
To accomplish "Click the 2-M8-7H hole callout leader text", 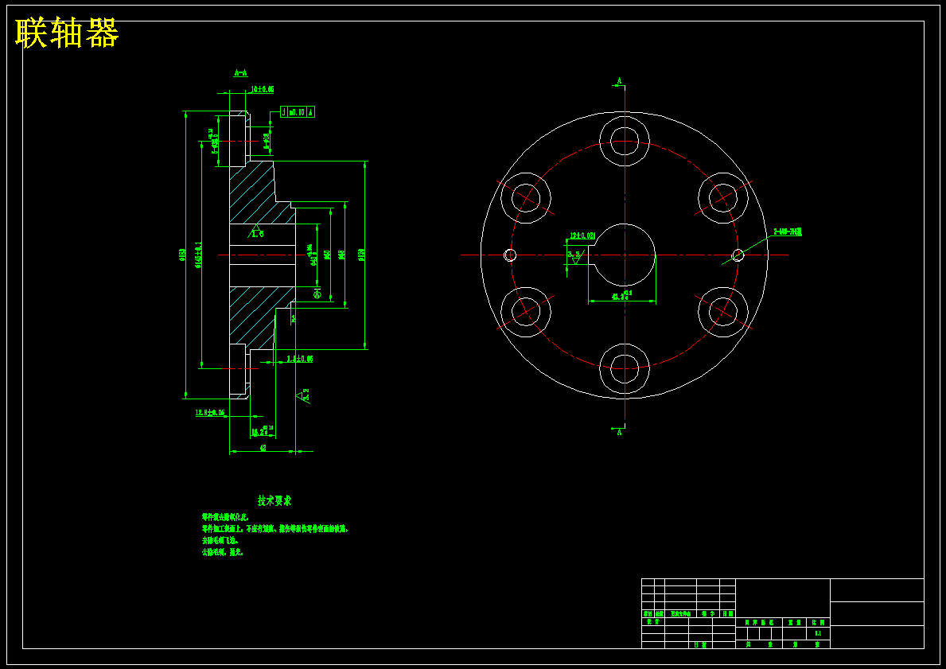I will 788,231.
